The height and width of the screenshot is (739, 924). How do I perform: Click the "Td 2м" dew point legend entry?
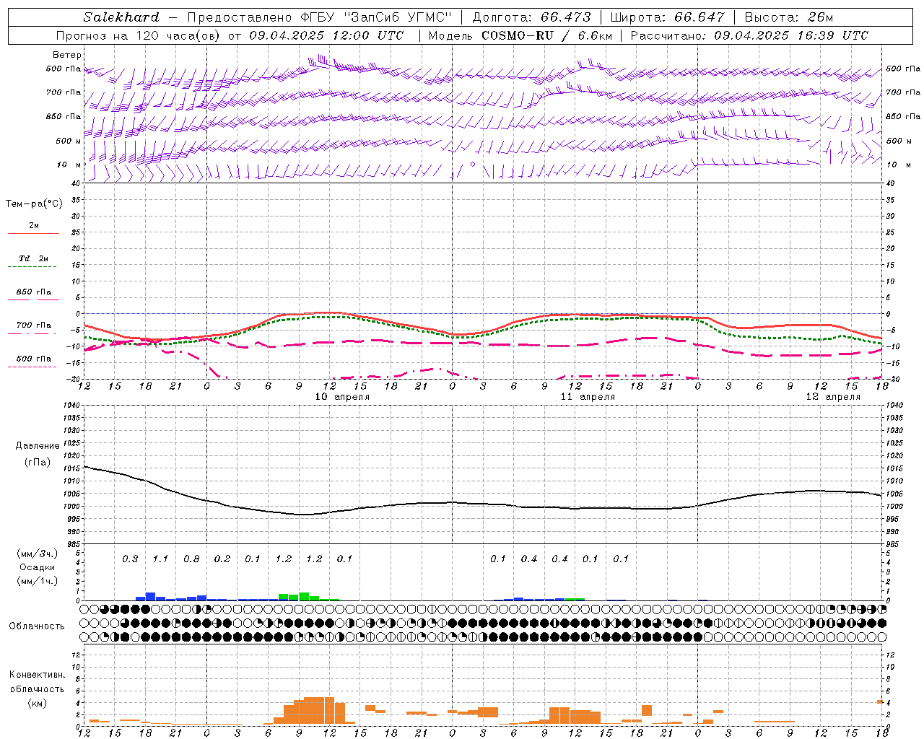(x=34, y=258)
